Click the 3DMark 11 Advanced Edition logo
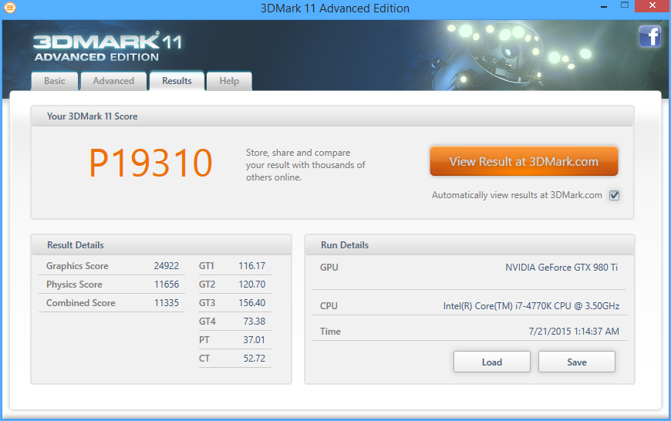Viewport: 671px width, 421px height. tap(107, 46)
